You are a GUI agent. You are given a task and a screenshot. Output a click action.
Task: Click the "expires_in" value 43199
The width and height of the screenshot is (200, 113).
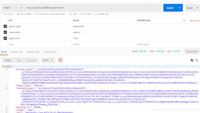(x=37, y=107)
